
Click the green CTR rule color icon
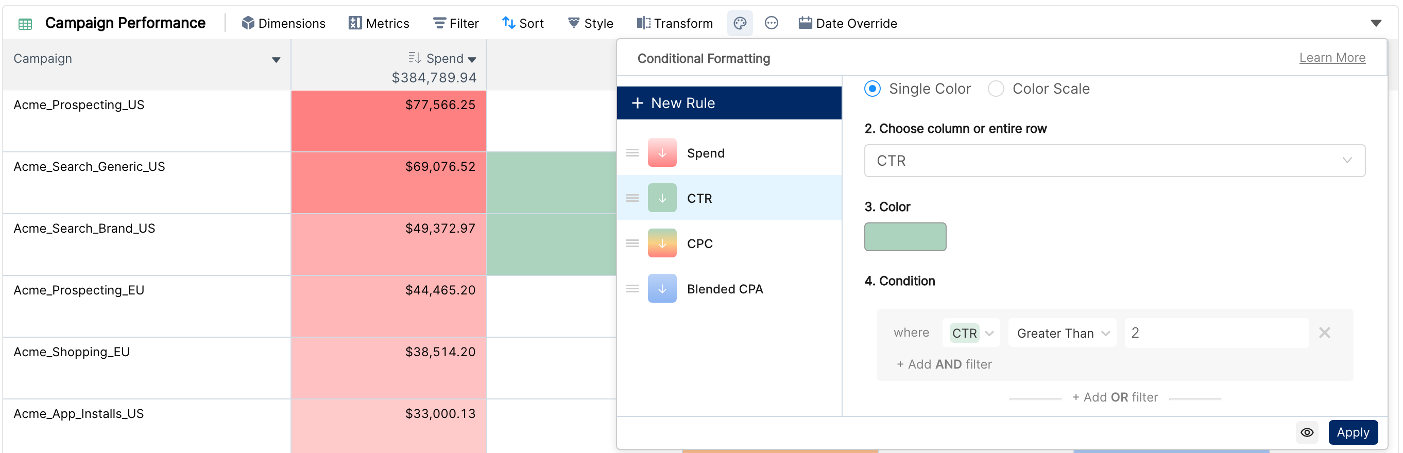pyautogui.click(x=662, y=198)
